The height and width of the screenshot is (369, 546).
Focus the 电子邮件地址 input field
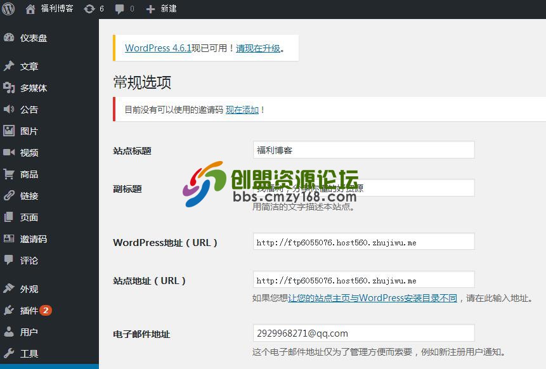click(x=363, y=333)
